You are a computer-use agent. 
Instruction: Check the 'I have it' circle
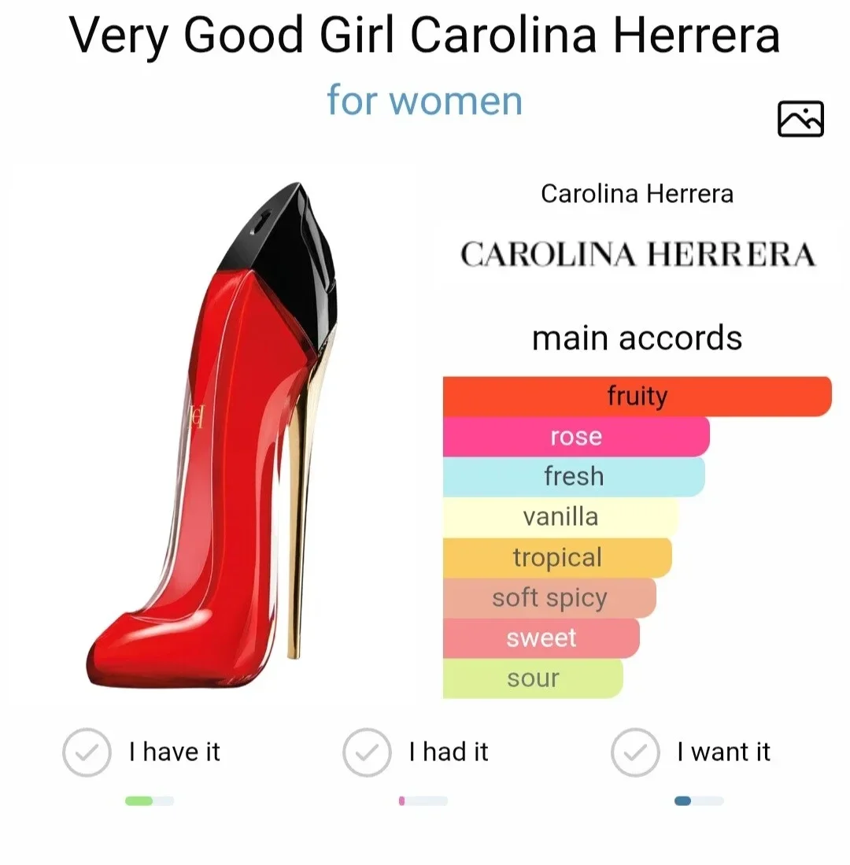(x=87, y=752)
